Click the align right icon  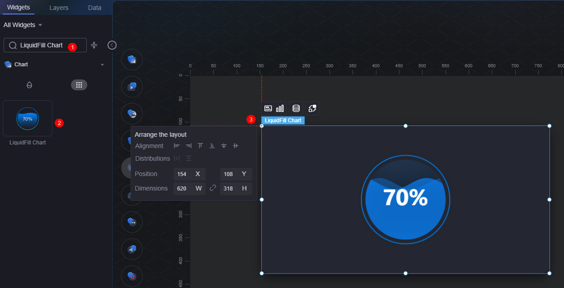click(188, 146)
